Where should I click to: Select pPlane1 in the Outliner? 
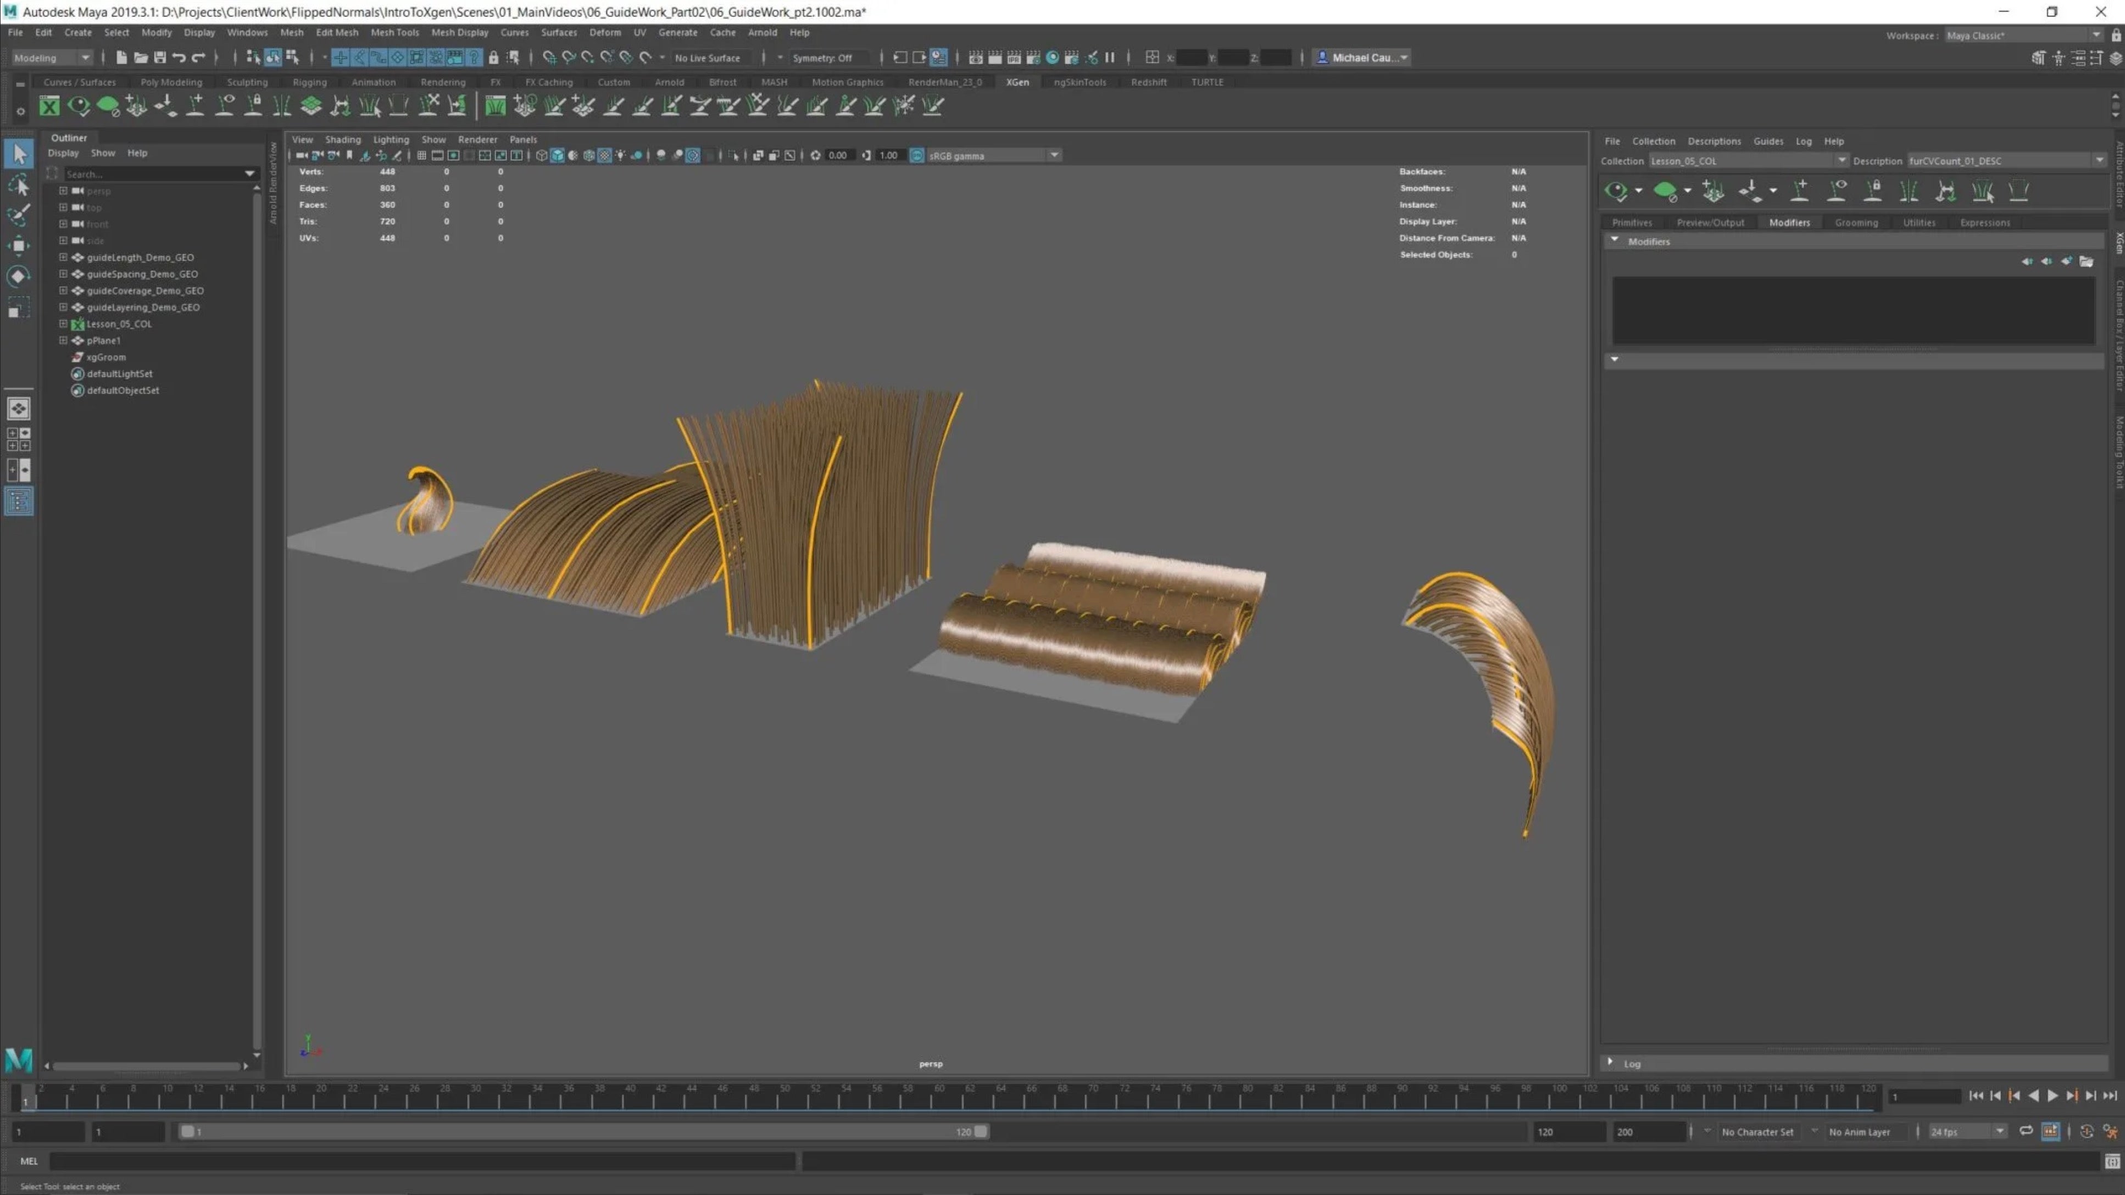[103, 340]
